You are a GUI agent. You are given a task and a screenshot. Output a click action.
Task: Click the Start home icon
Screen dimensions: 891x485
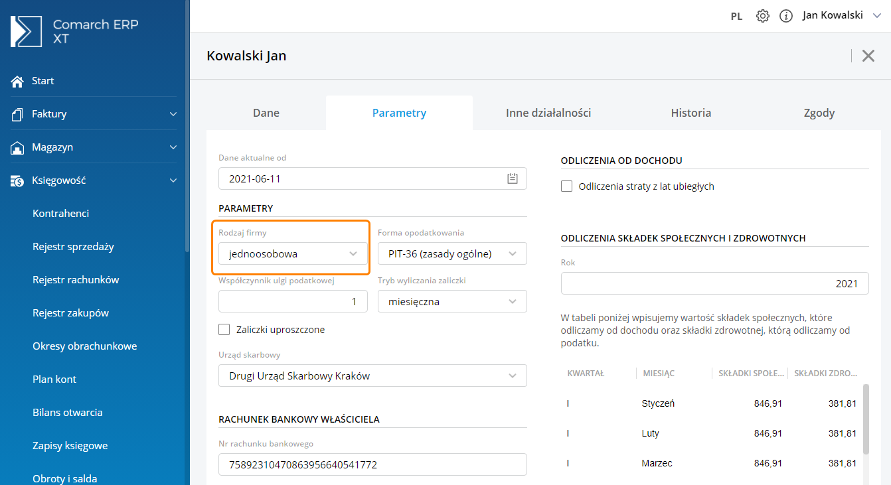(17, 81)
